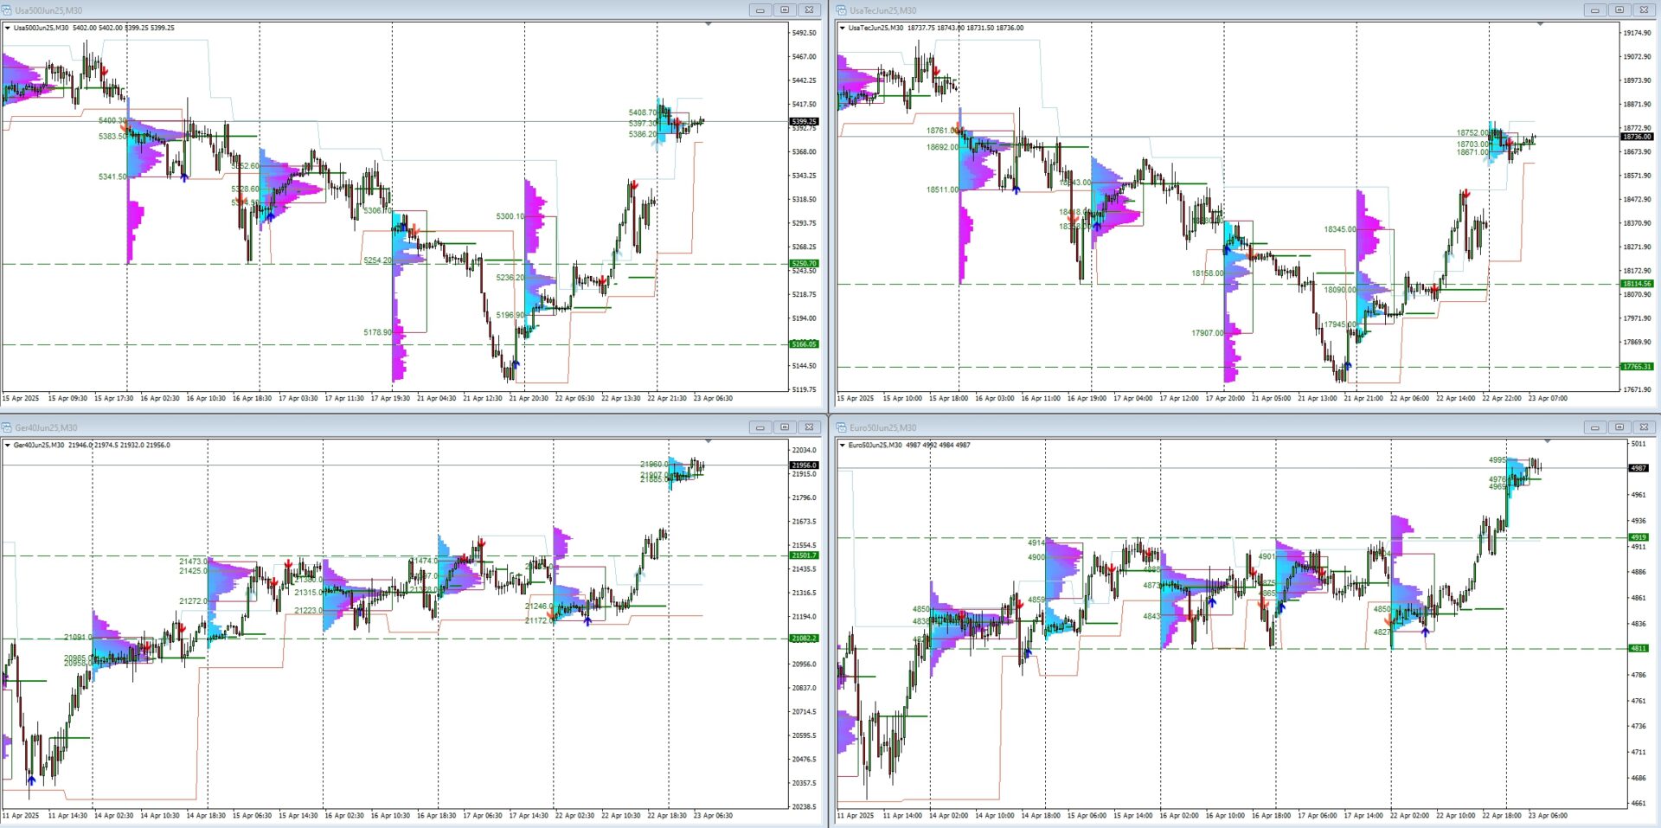Minimize the UsaTecJun25 chart window

click(1595, 10)
